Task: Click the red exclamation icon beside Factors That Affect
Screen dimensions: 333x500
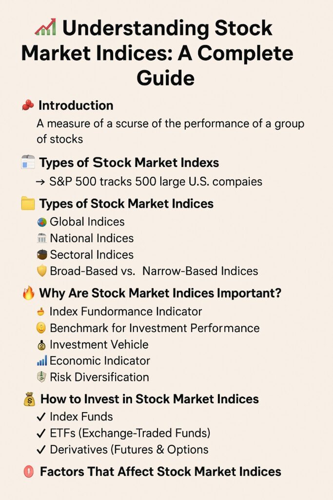Action: pyautogui.click(x=29, y=472)
